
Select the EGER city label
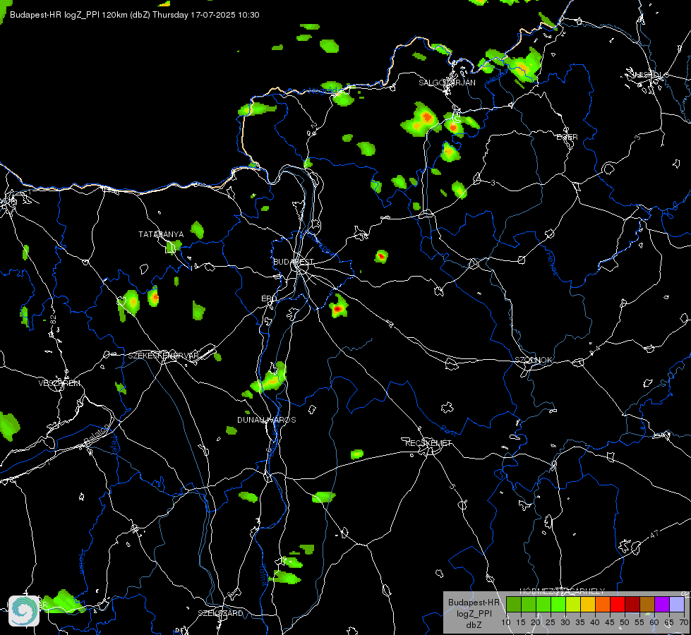[567, 137]
